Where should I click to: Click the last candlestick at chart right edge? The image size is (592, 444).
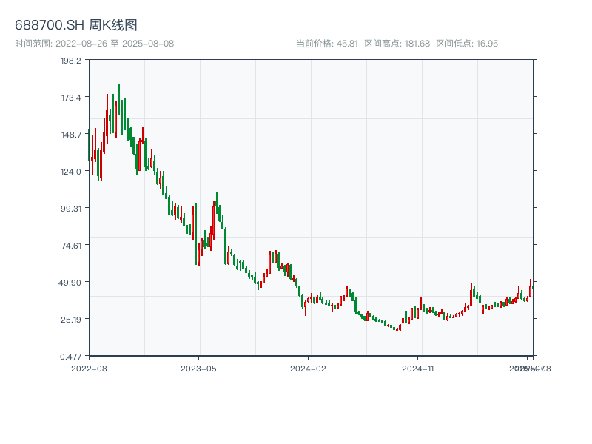point(533,287)
